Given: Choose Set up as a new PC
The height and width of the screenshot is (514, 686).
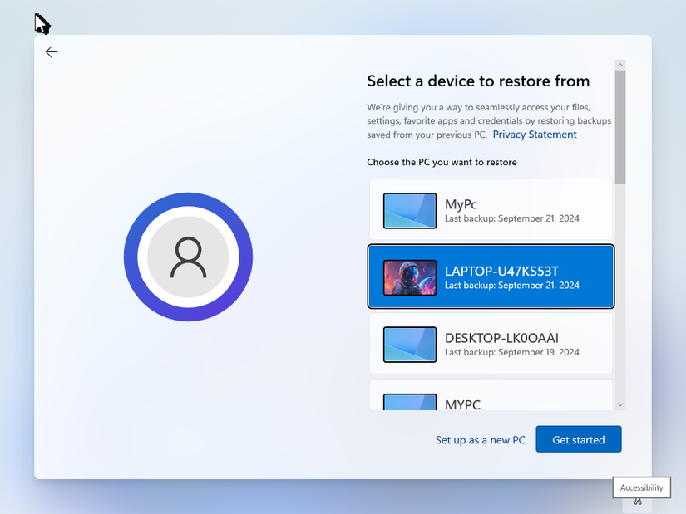Looking at the screenshot, I should (x=481, y=439).
